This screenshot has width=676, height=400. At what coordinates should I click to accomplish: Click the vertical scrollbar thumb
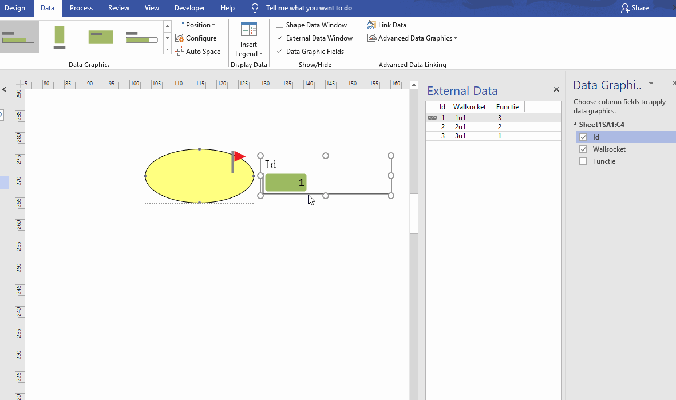[414, 214]
